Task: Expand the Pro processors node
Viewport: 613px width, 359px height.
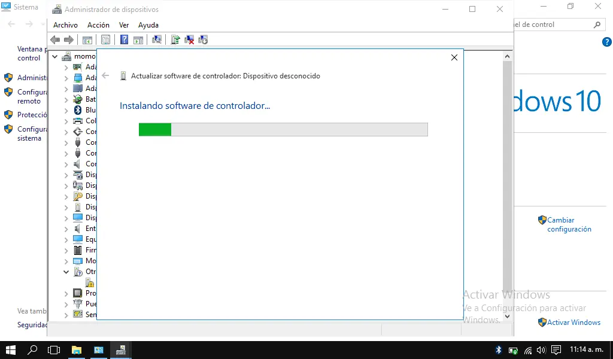Action: pos(66,293)
